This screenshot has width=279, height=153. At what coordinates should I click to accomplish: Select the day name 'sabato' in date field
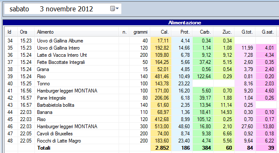[19, 9]
